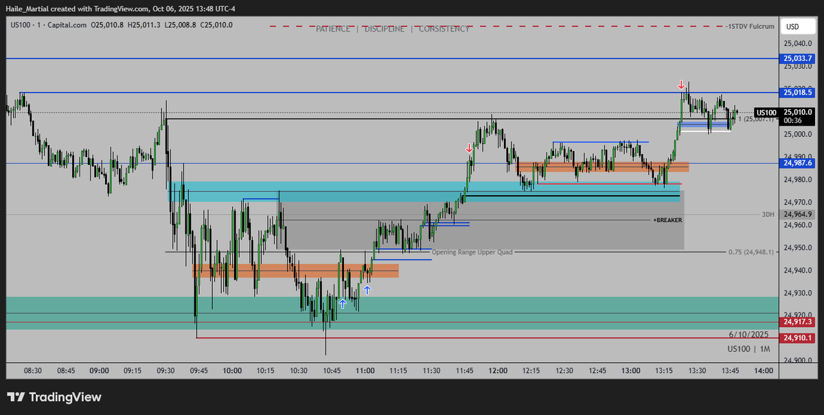Image resolution: width=824 pixels, height=415 pixels.
Task: Click the red down arrow near the 11:45 rally
Action: (x=469, y=147)
